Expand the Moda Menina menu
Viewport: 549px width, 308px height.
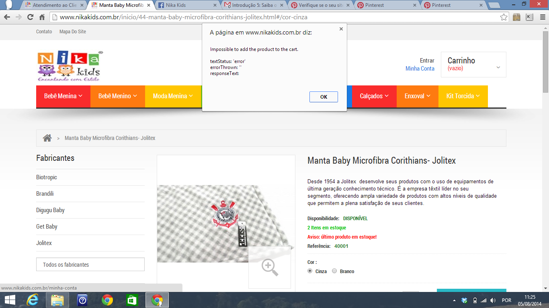(x=173, y=96)
